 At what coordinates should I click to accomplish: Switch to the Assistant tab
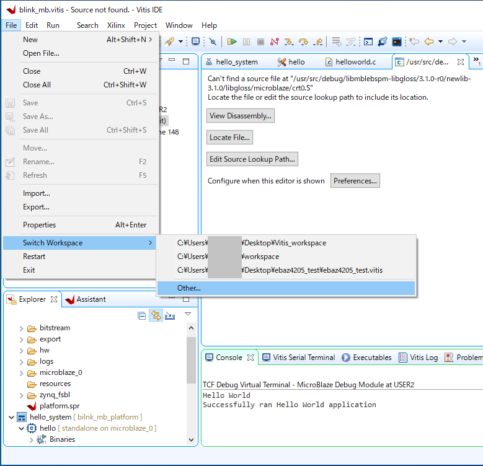tap(86, 299)
